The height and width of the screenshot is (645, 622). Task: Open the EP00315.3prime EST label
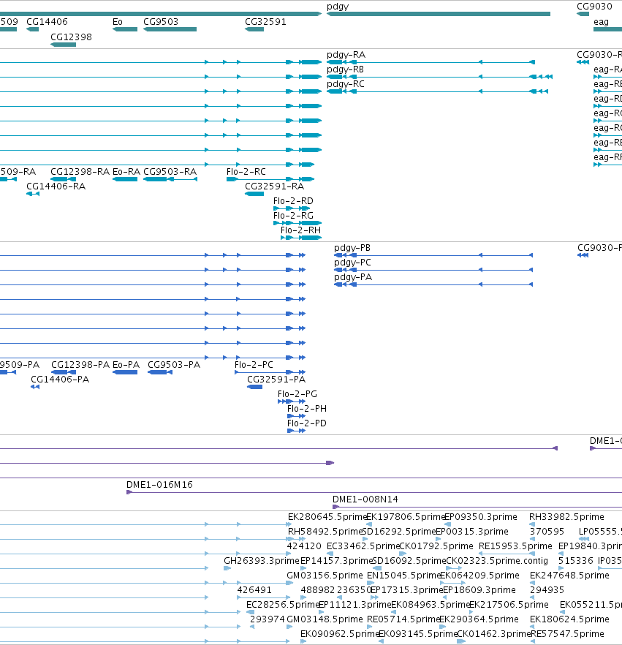tap(472, 532)
